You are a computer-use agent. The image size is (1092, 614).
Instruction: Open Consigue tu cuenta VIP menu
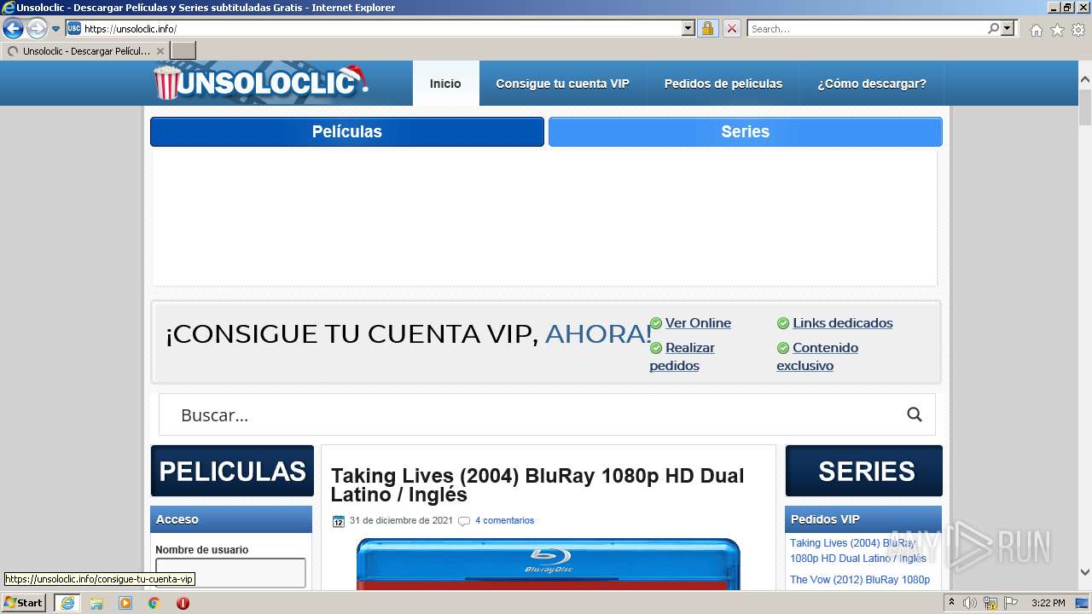point(562,84)
